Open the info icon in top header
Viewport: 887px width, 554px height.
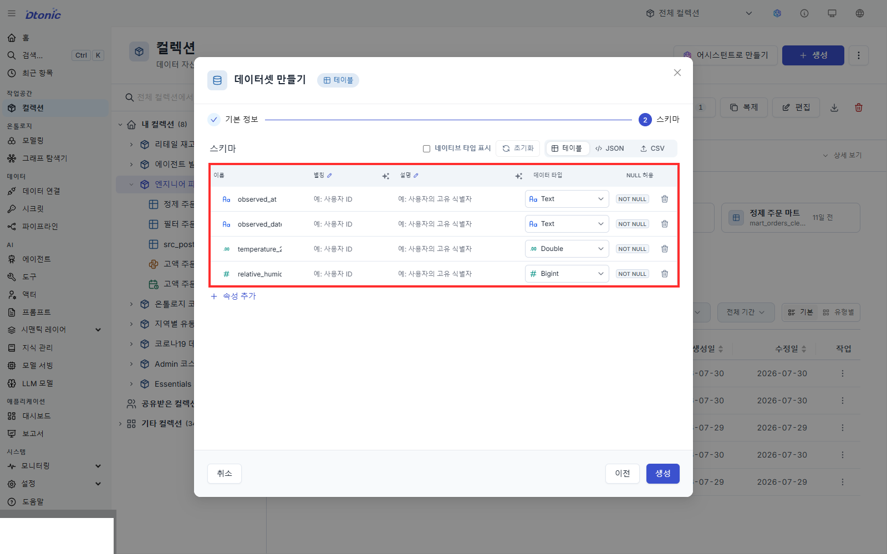804,13
